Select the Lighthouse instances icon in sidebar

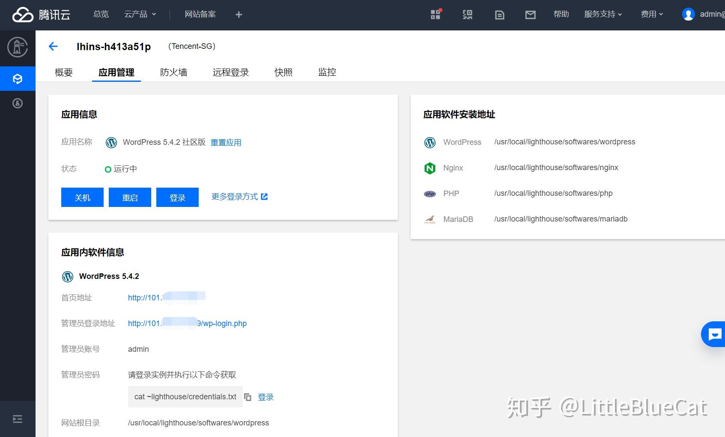pos(18,78)
